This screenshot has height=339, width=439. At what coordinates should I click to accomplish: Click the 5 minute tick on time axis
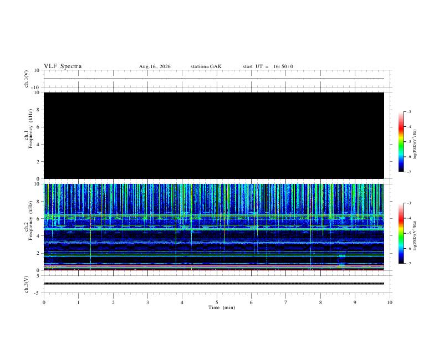click(x=217, y=302)
